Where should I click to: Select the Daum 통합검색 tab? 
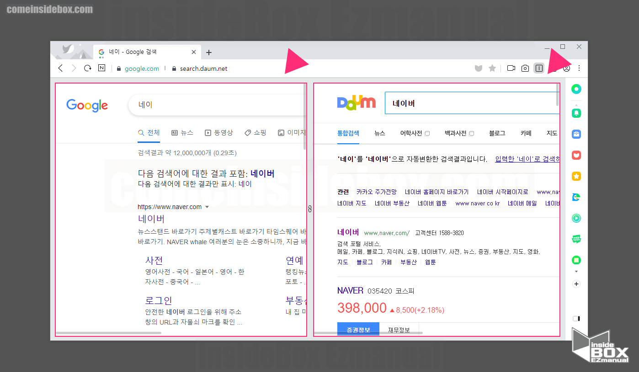click(348, 133)
